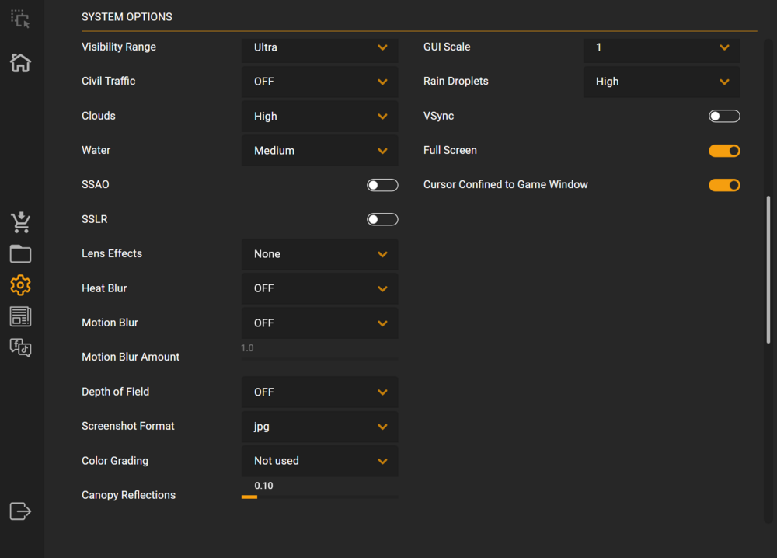This screenshot has width=777, height=558.
Task: Turn on the VSync switch
Action: (x=724, y=116)
